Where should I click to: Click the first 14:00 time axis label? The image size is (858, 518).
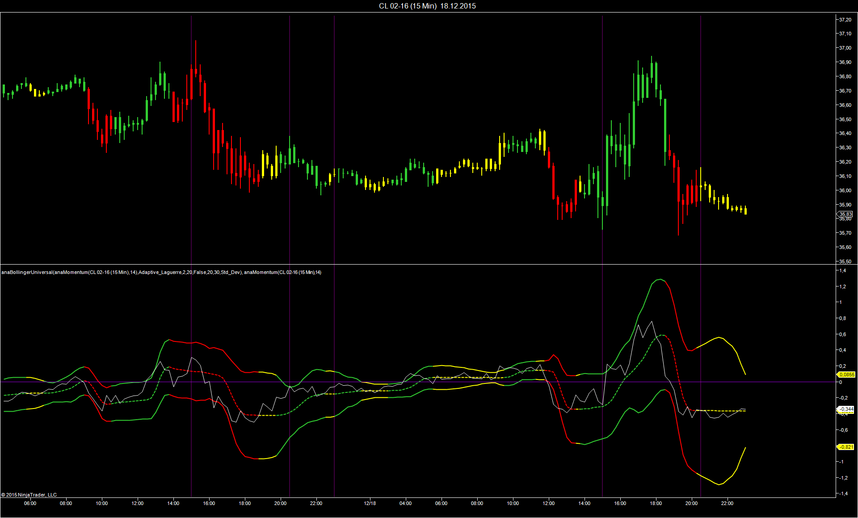click(173, 503)
